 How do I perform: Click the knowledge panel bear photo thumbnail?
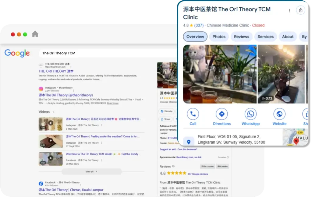coord(167,75)
